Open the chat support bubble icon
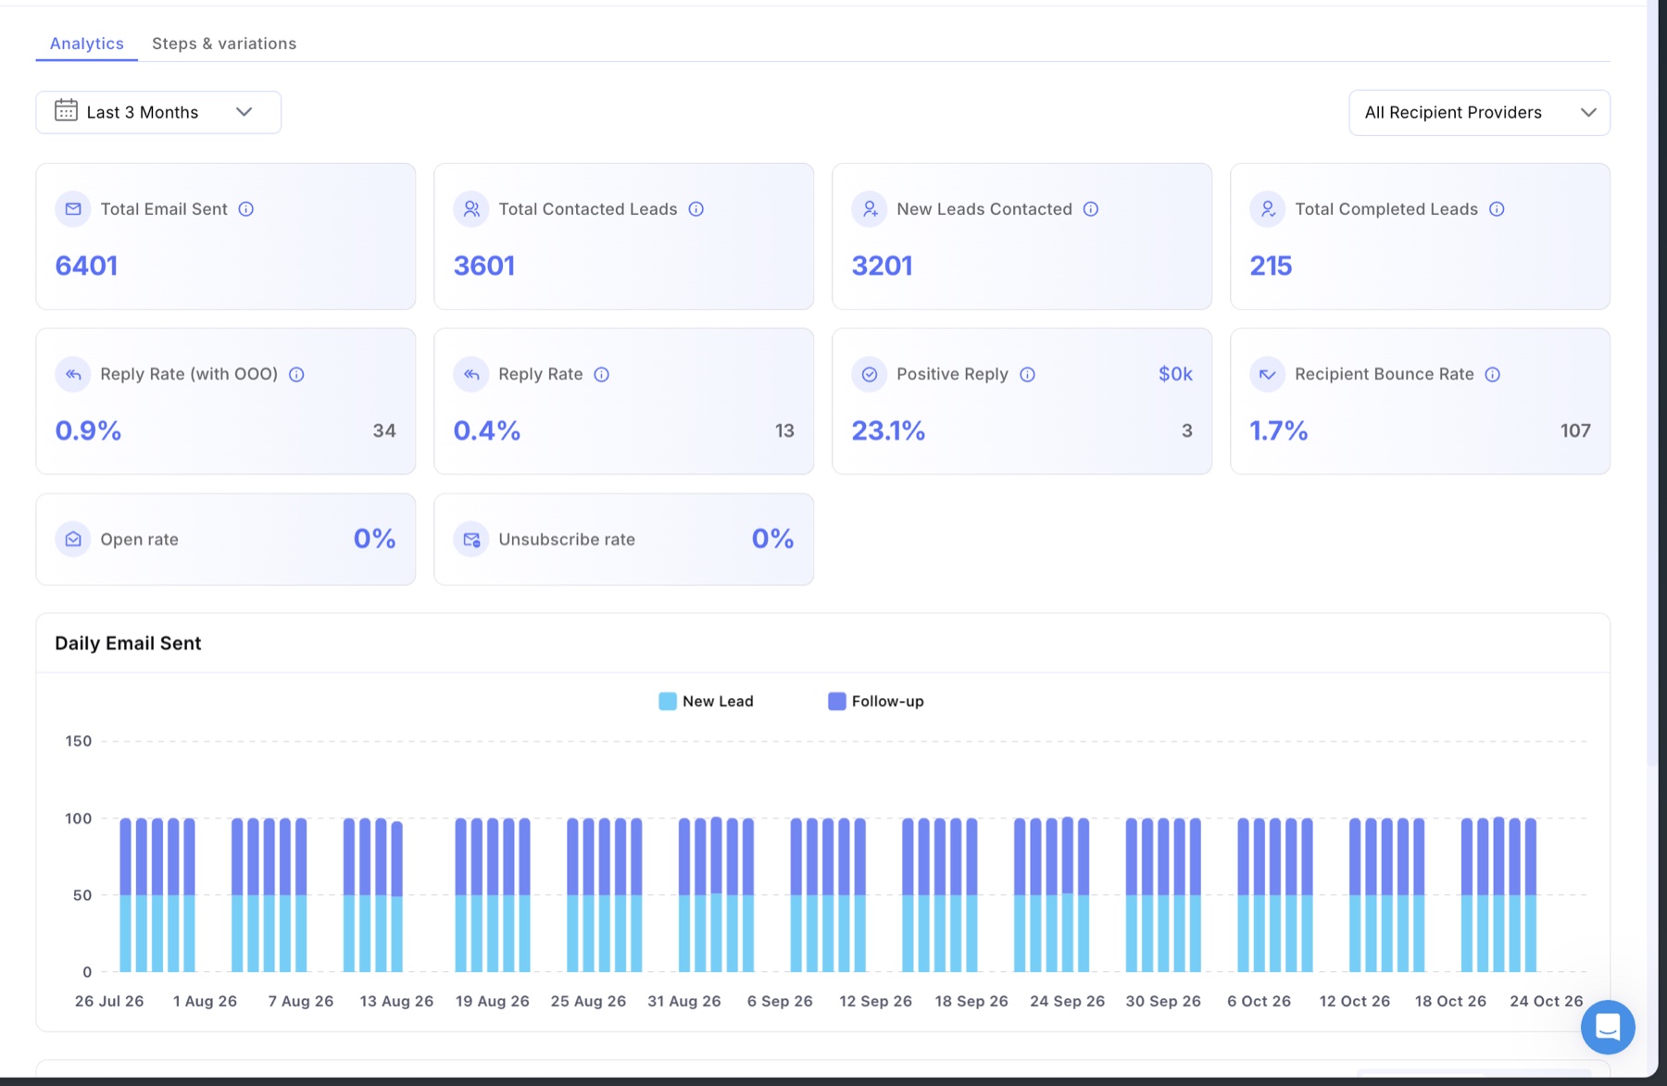Viewport: 1667px width, 1086px height. click(1608, 1027)
